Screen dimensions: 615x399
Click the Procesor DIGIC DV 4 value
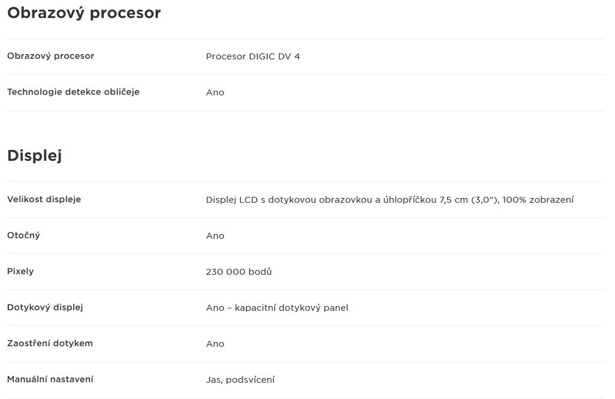[x=253, y=56]
